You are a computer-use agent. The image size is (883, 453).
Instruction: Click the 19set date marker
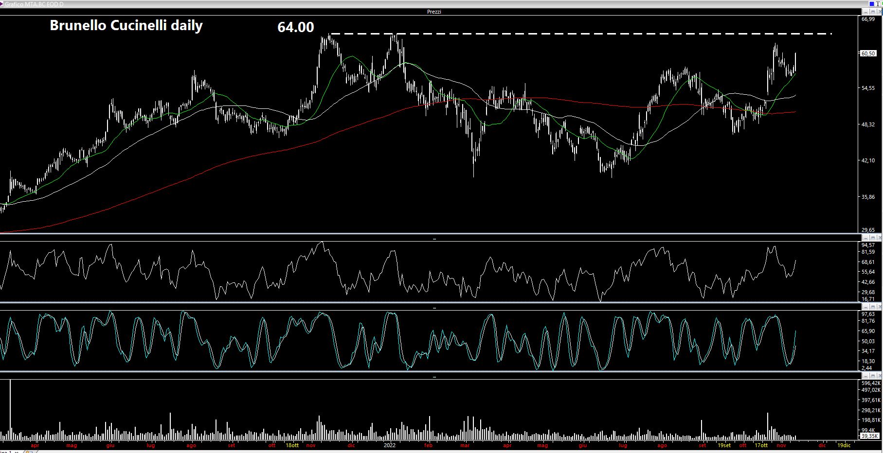pos(724,445)
